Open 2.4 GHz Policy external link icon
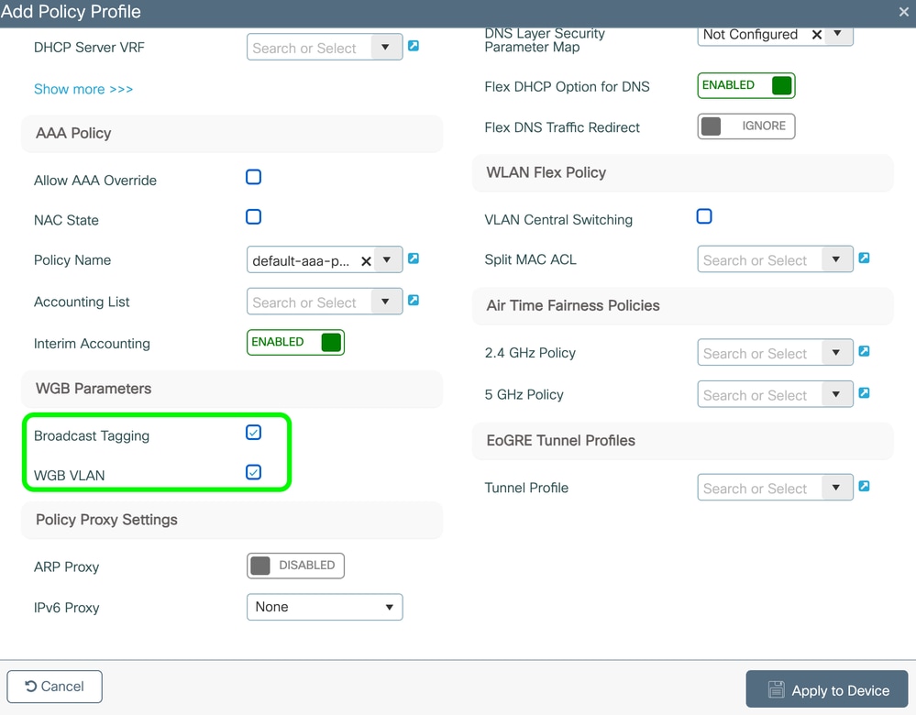The image size is (916, 715). [x=864, y=351]
